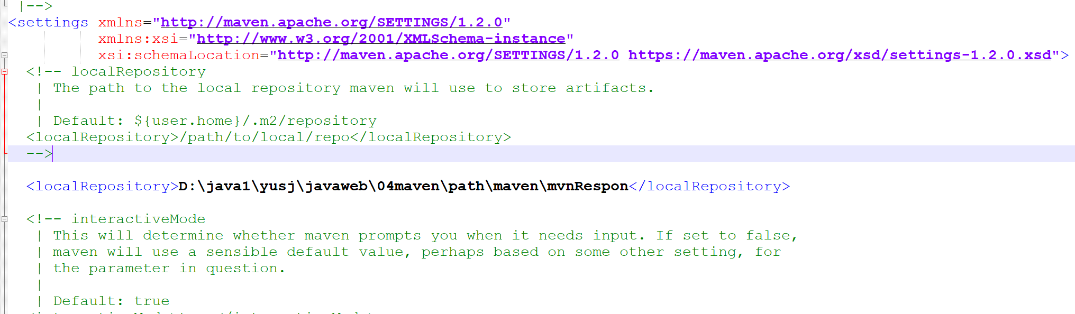Open the schemaLocation SETTINGS/1.2.0 link
1075x314 pixels.
[x=448, y=55]
